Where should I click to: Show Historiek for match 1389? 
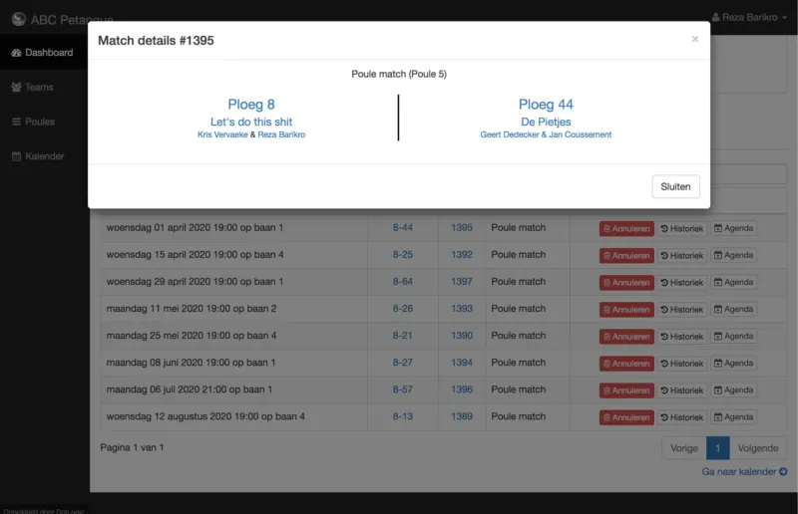(x=682, y=417)
